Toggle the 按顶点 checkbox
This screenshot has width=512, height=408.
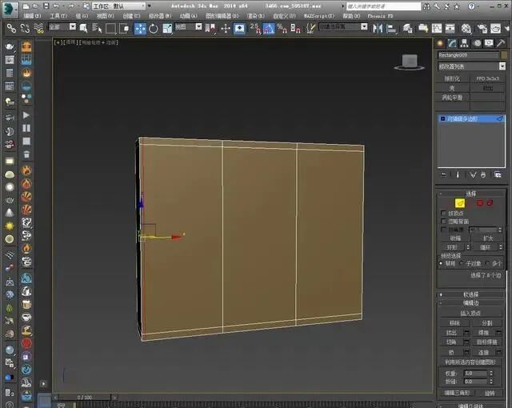443,213
